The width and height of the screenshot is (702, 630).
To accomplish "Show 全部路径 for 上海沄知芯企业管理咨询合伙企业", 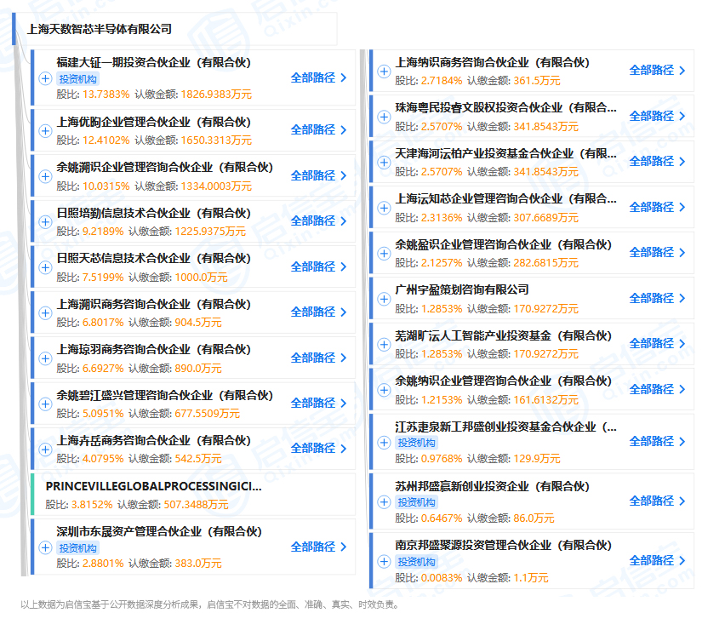I will [657, 207].
